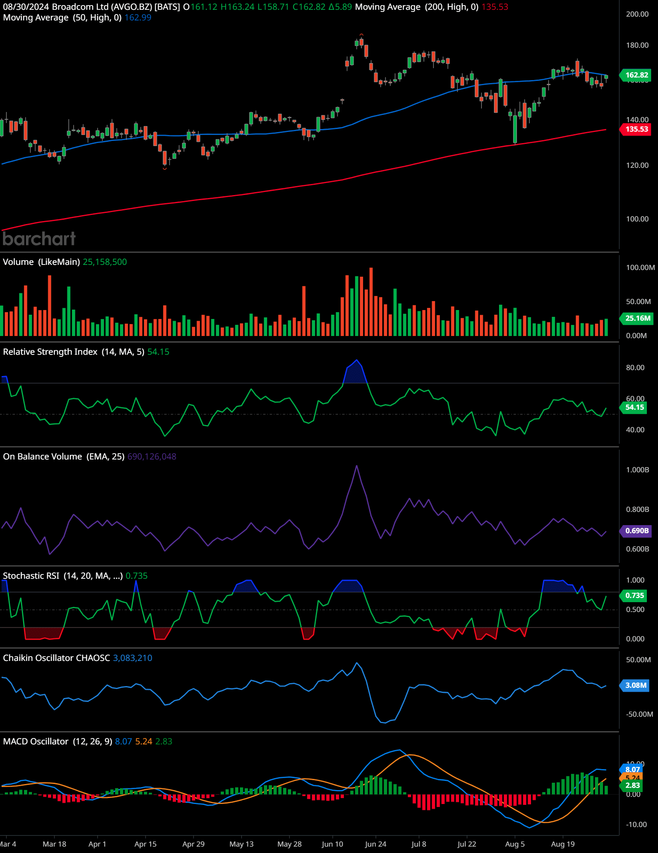Click the 3,083,210 Chaikin reading
The width and height of the screenshot is (658, 853).
[133, 658]
